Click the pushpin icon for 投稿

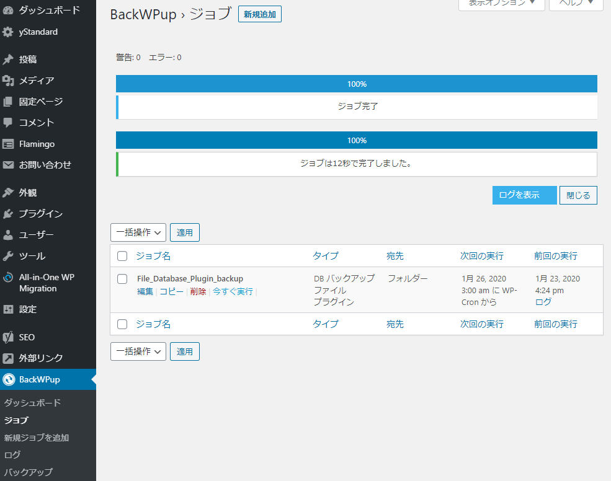[x=8, y=60]
